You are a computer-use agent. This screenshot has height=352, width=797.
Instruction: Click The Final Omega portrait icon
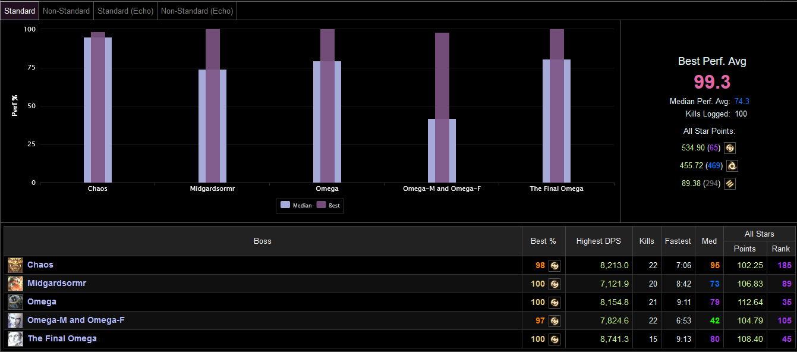(15, 339)
